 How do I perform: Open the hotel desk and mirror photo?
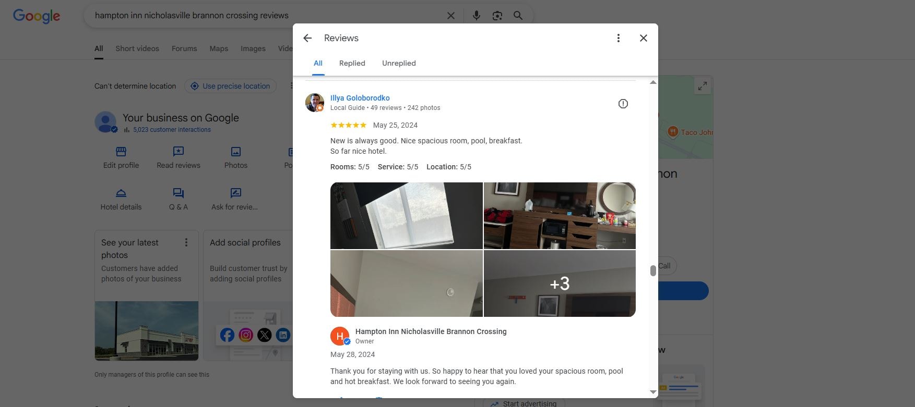click(x=560, y=216)
